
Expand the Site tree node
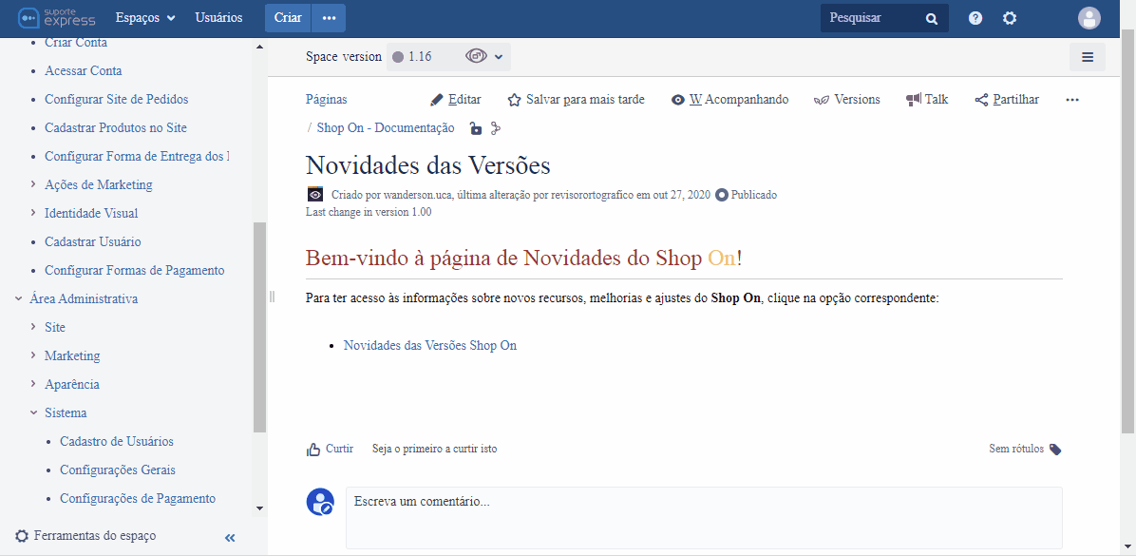[x=33, y=327]
